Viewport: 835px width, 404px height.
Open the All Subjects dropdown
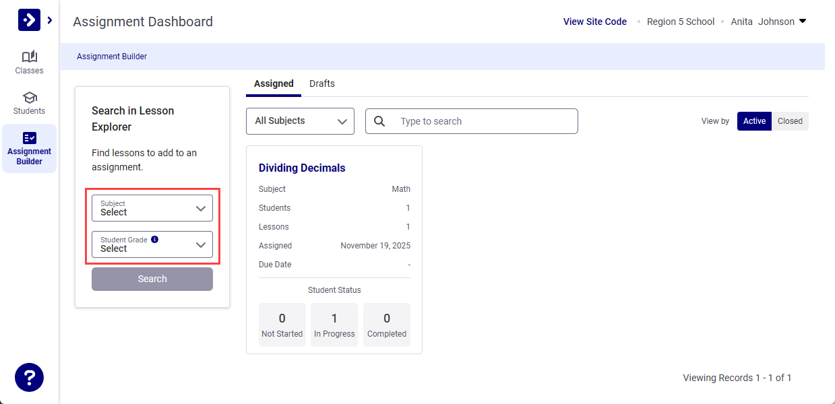click(x=300, y=121)
